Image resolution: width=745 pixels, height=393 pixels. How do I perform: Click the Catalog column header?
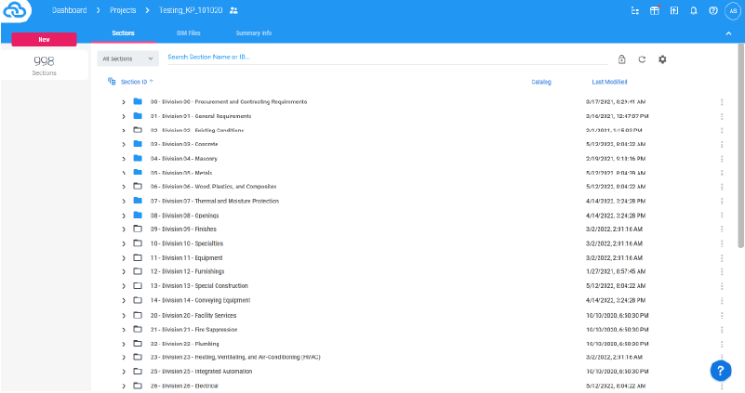(541, 82)
